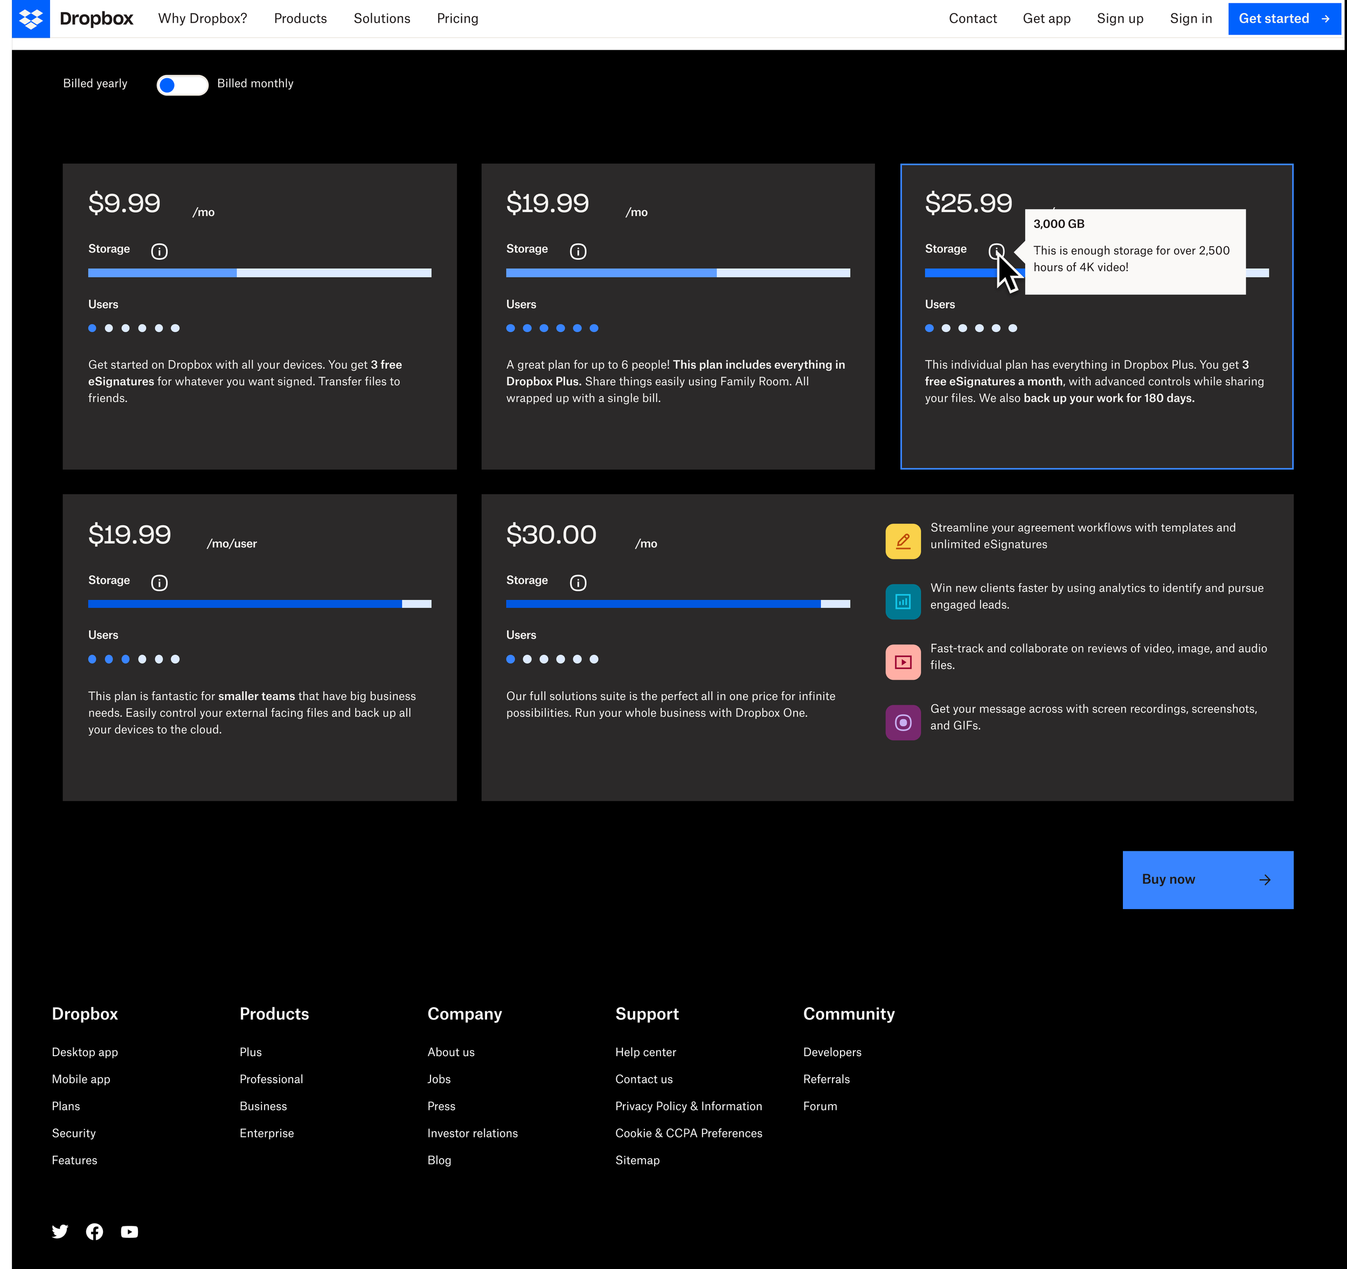
Task: Click the Get started button
Action: point(1283,18)
